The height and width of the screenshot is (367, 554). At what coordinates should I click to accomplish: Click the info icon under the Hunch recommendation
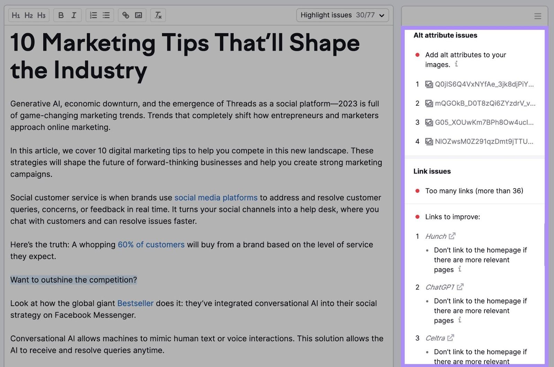(460, 269)
